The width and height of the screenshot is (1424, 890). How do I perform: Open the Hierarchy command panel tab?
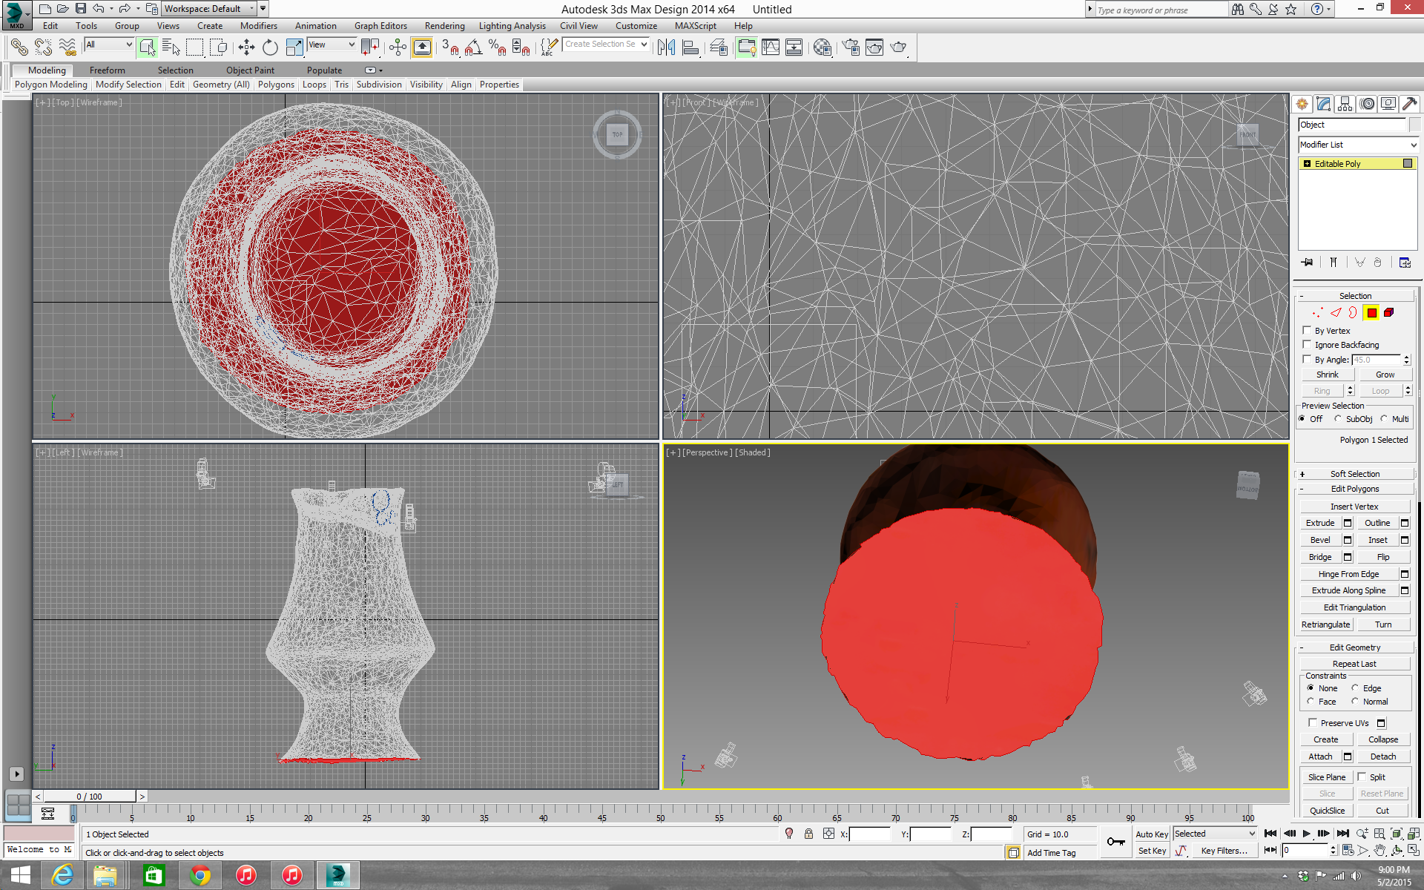click(1345, 104)
